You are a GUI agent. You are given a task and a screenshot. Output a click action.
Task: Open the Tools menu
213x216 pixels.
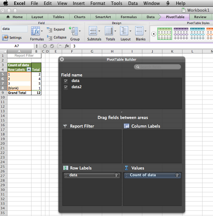point(116,3)
